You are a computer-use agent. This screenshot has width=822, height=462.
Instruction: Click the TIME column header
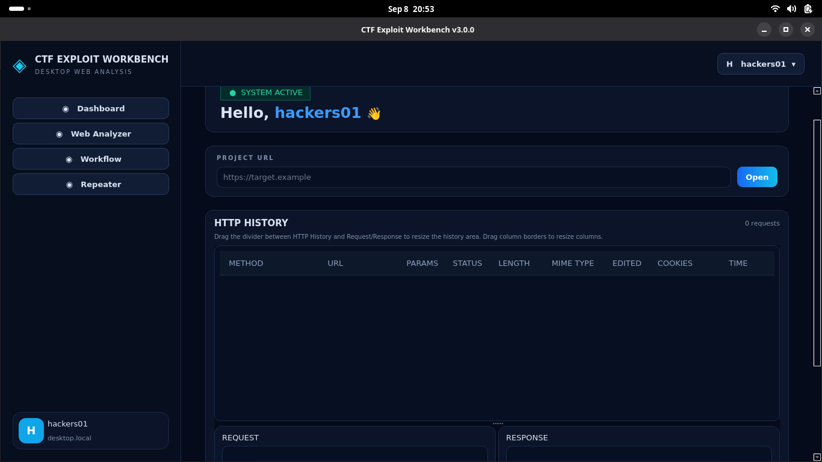(738, 263)
